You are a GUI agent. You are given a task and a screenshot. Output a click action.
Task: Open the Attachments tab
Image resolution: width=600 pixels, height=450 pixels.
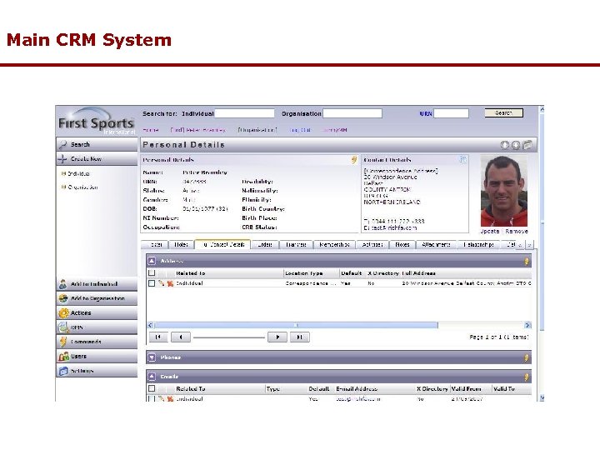436,244
